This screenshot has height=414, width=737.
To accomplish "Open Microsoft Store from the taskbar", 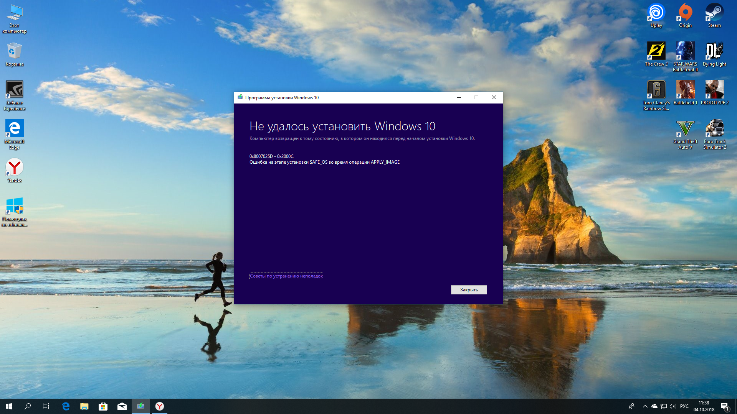I will tap(103, 406).
